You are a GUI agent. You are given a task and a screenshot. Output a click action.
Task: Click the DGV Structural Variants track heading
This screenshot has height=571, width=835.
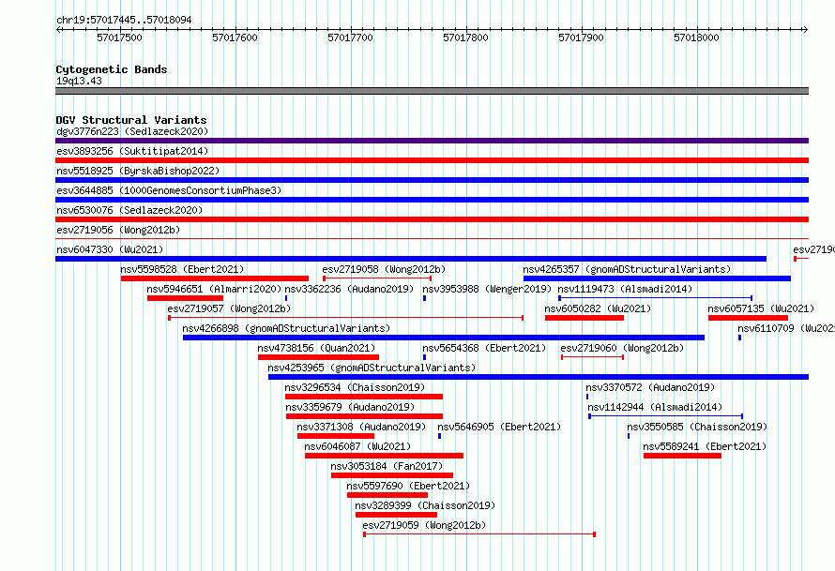coord(131,120)
